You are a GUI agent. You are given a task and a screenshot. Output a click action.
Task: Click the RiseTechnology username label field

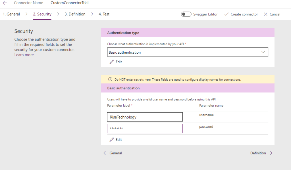tap(145, 117)
